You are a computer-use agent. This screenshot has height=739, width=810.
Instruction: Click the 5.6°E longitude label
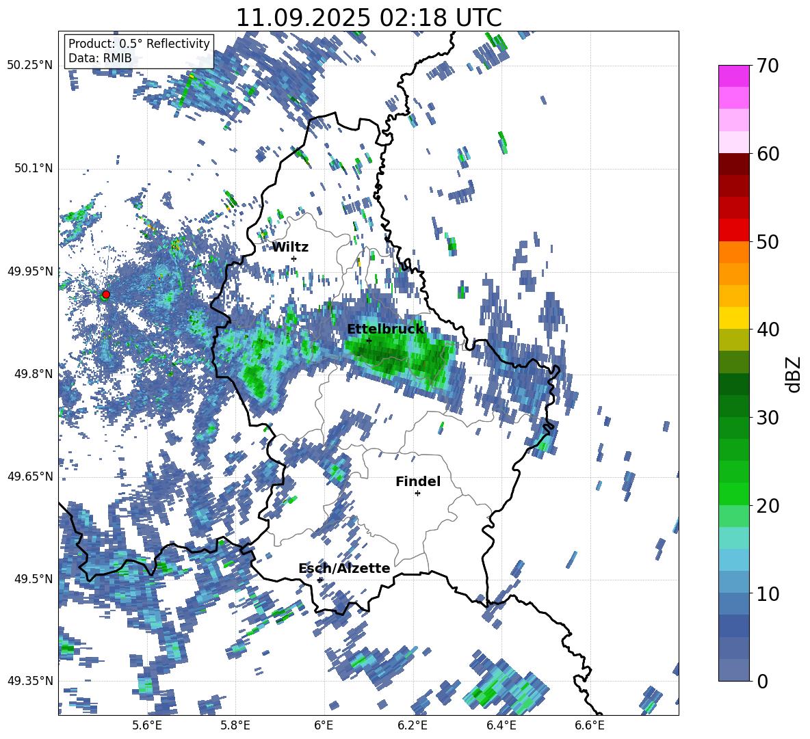coord(147,726)
